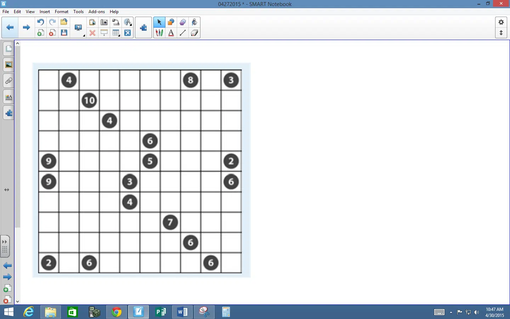Show hidden system tray icons
The height and width of the screenshot is (319, 510).
[451, 312]
